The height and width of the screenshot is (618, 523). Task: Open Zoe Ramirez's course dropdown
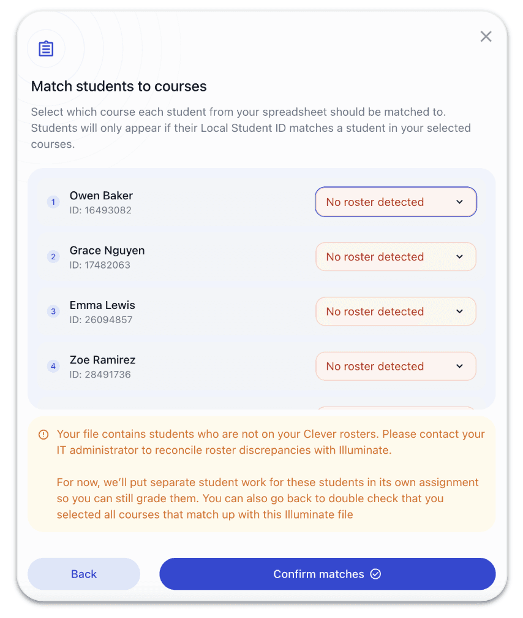395,367
